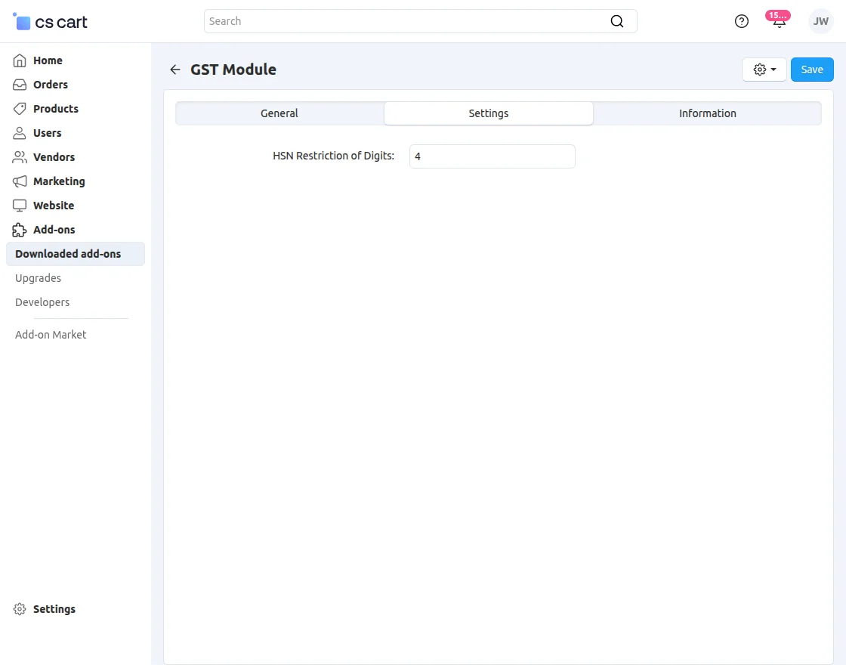This screenshot has height=665, width=846.
Task: Open the gear actions dropdown
Action: pyautogui.click(x=764, y=69)
